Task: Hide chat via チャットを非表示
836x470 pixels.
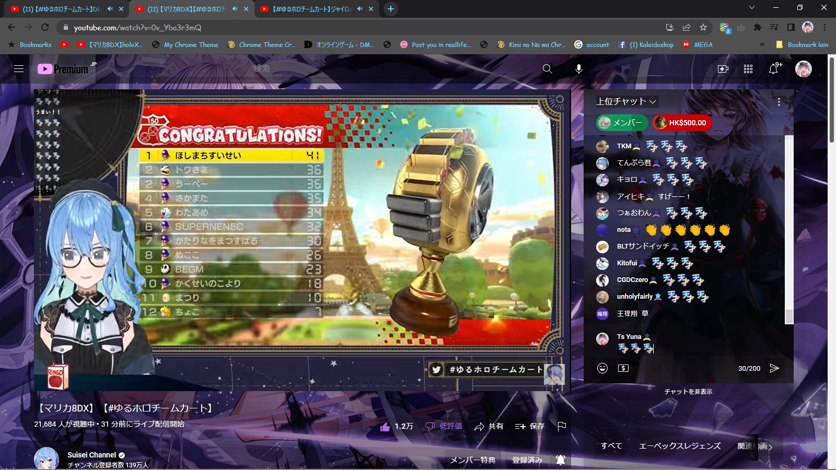Action: pyautogui.click(x=688, y=392)
